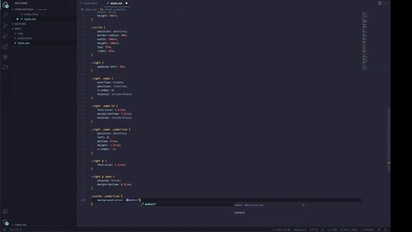The height and width of the screenshot is (232, 412).
Task: Click the 'Emmet Abbreviation' popup title
Action: (249, 205)
